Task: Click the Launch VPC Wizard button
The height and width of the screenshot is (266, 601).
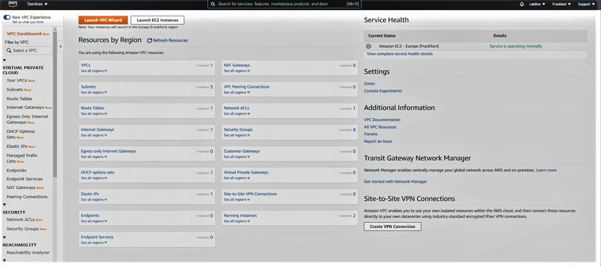Action: click(x=103, y=21)
